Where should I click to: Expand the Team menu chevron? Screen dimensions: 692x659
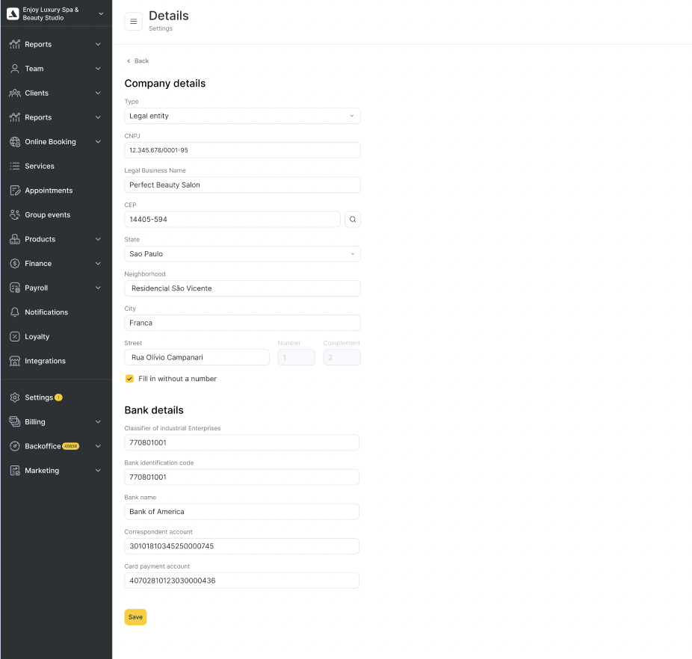98,69
